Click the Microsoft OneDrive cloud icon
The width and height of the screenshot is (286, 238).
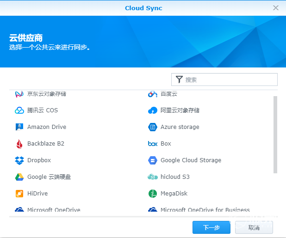click(x=19, y=209)
